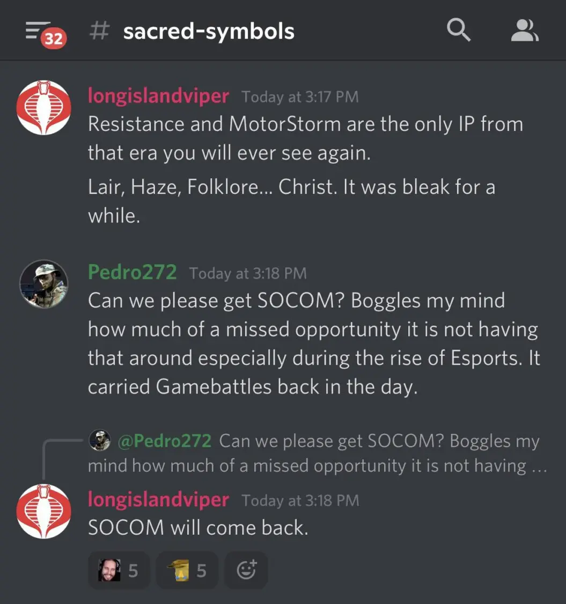This screenshot has width=566, height=604.
Task: Toggle the yellow hat emoji reaction
Action: click(x=187, y=570)
